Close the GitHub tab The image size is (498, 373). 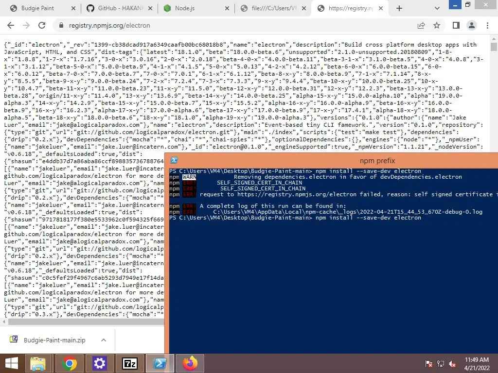(x=150, y=8)
